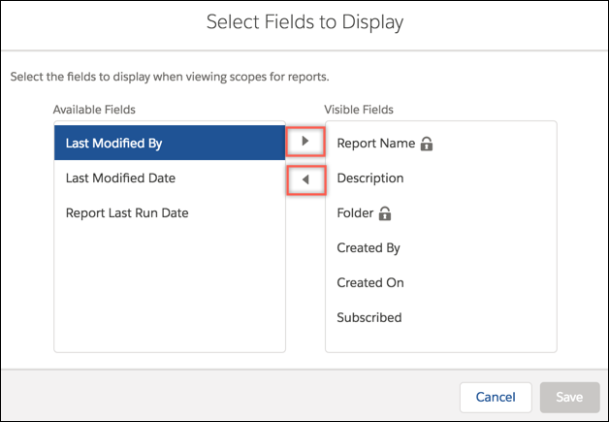
Task: Select Last Modified By in Available Fields
Action: coord(170,143)
